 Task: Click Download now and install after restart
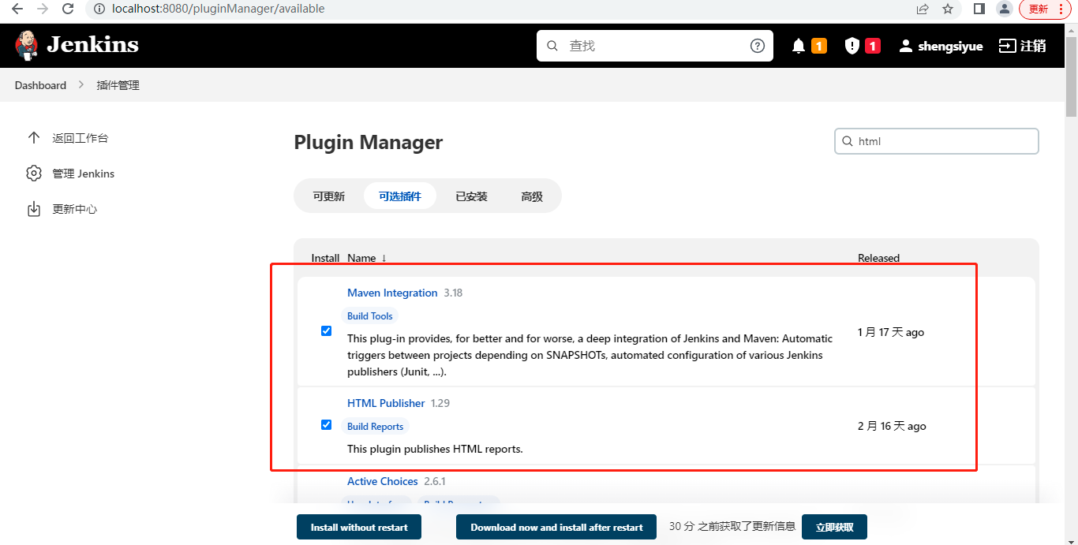click(x=556, y=527)
